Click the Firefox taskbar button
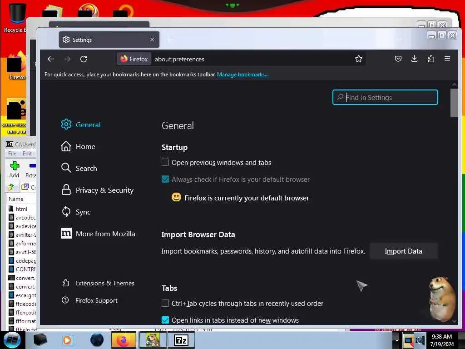 [124, 340]
